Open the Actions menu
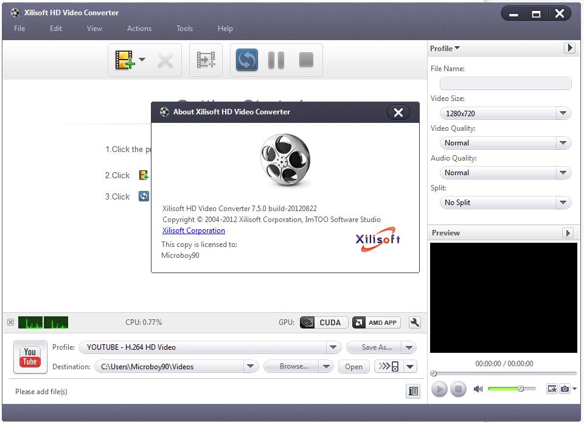584x424 pixels. (x=139, y=29)
